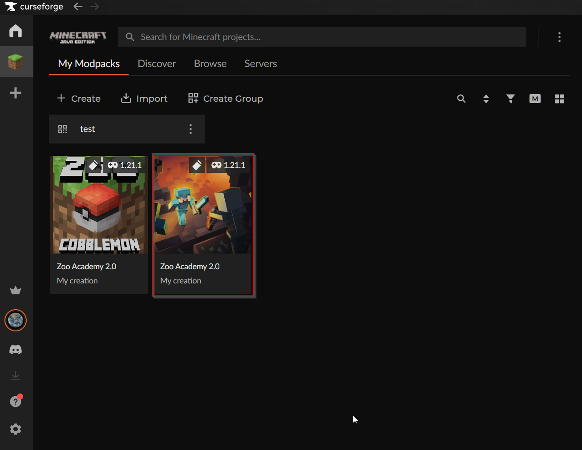The image size is (582, 450).
Task: Switch to grid view layout toggle
Action: coord(559,99)
